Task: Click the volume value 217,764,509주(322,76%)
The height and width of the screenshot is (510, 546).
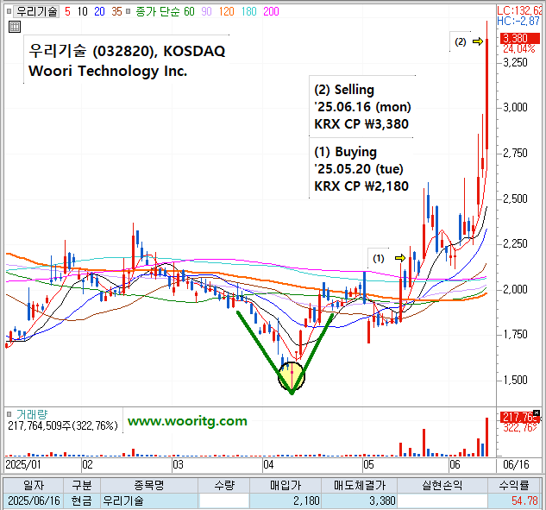Action: 63,425
